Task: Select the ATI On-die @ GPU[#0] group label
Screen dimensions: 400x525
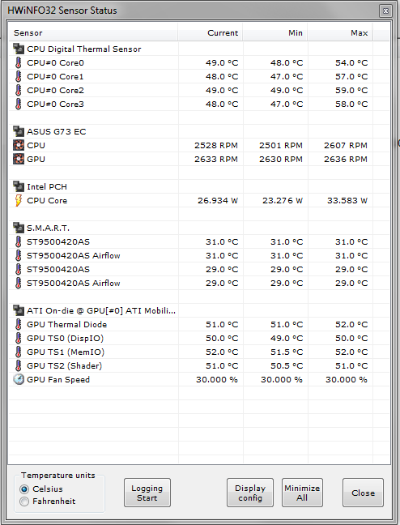Action: (x=101, y=311)
